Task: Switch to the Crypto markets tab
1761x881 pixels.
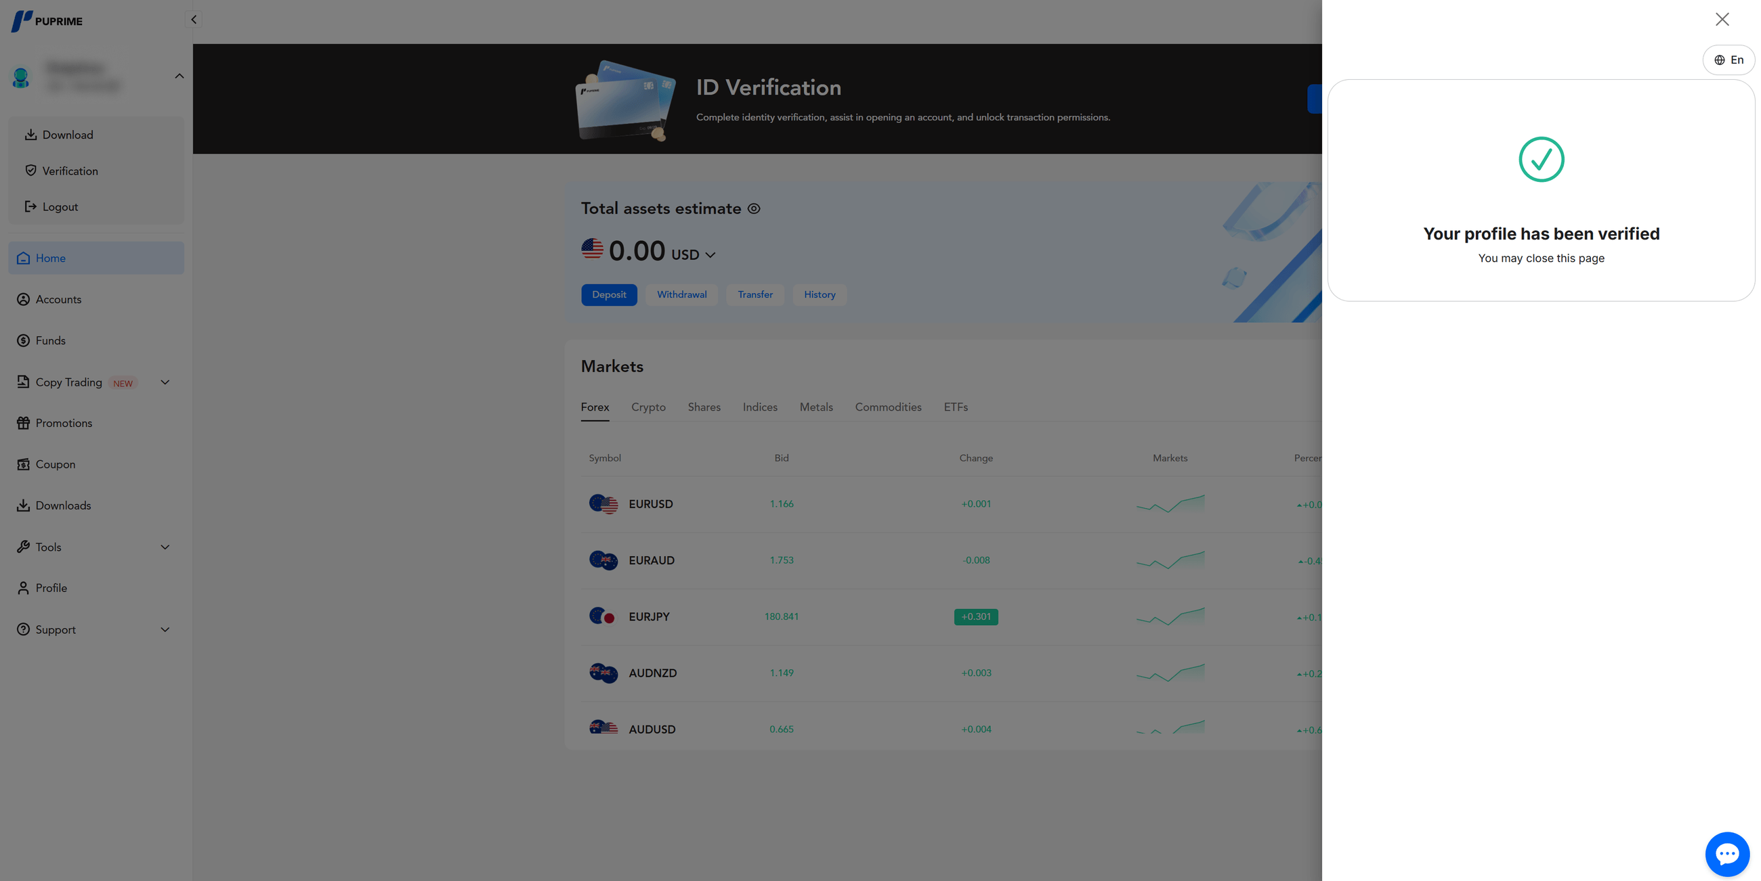Action: [648, 407]
